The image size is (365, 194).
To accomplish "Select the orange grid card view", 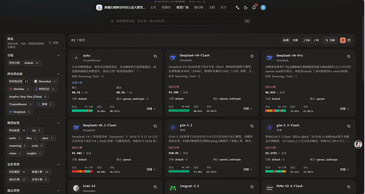I will (x=343, y=40).
